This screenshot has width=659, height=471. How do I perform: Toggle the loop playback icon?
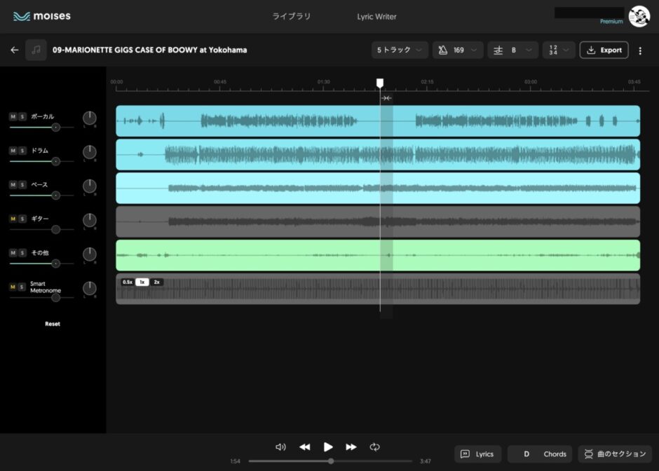(x=375, y=446)
